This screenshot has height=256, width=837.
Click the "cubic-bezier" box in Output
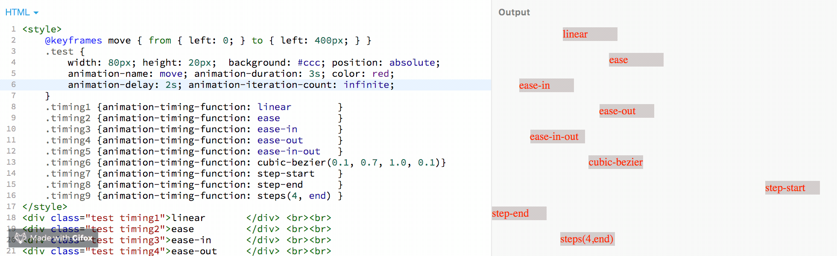tap(615, 162)
